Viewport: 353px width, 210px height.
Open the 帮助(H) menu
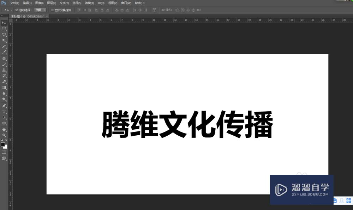pyautogui.click(x=139, y=3)
